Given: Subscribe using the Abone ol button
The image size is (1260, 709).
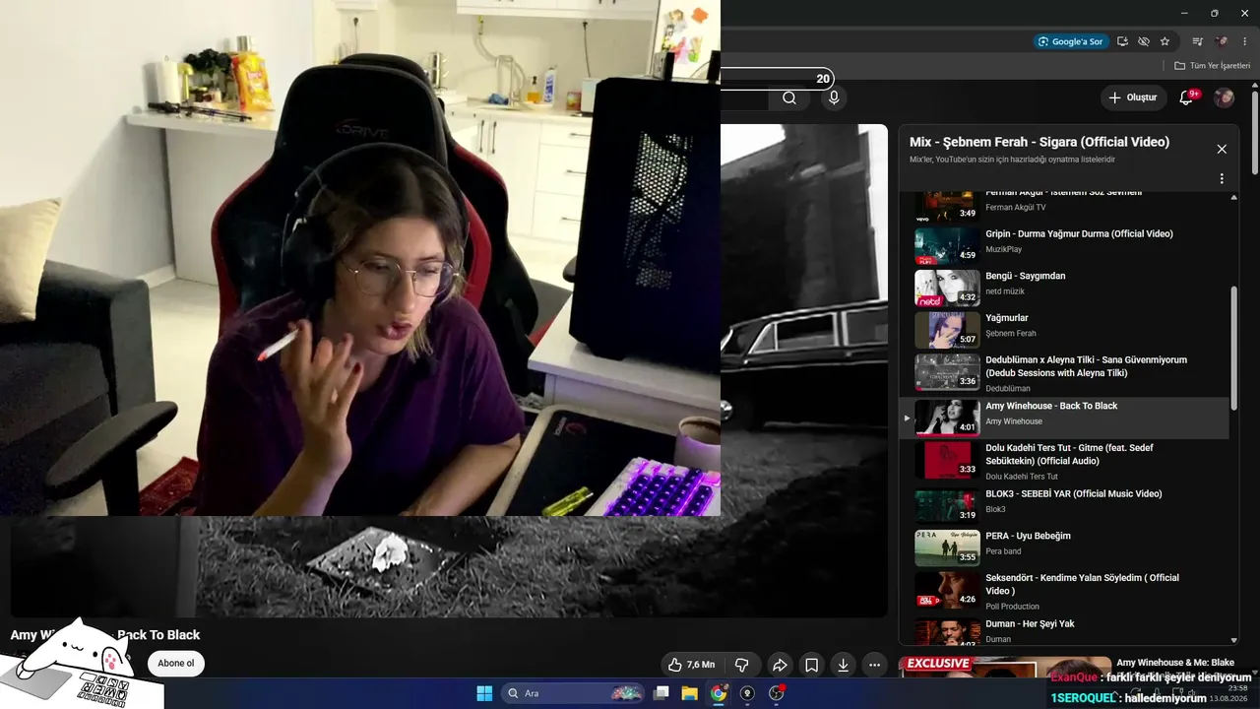Looking at the screenshot, I should pyautogui.click(x=176, y=663).
